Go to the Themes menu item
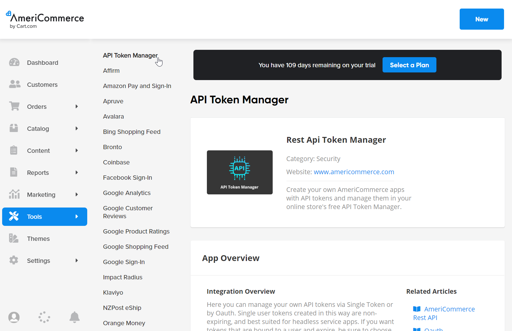This screenshot has height=331, width=512. 45,239
